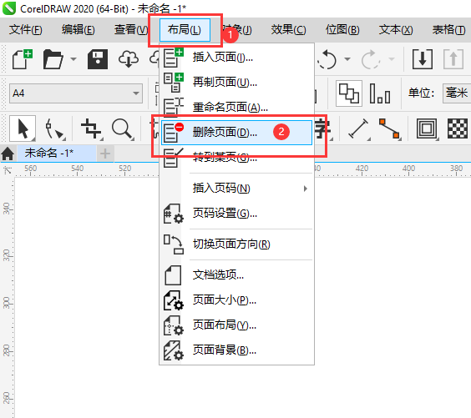Click the all pages layout icon
Screen dimensions: 471x418
click(349, 93)
